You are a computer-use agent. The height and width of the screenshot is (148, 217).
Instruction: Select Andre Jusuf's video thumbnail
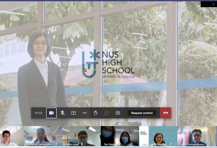pos(82,136)
